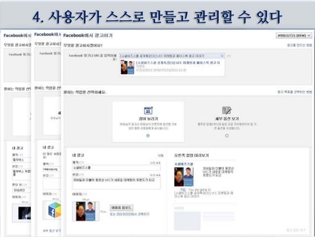Remove the selected event with the X icon
Viewport: 315px width, 237px height.
222,56
